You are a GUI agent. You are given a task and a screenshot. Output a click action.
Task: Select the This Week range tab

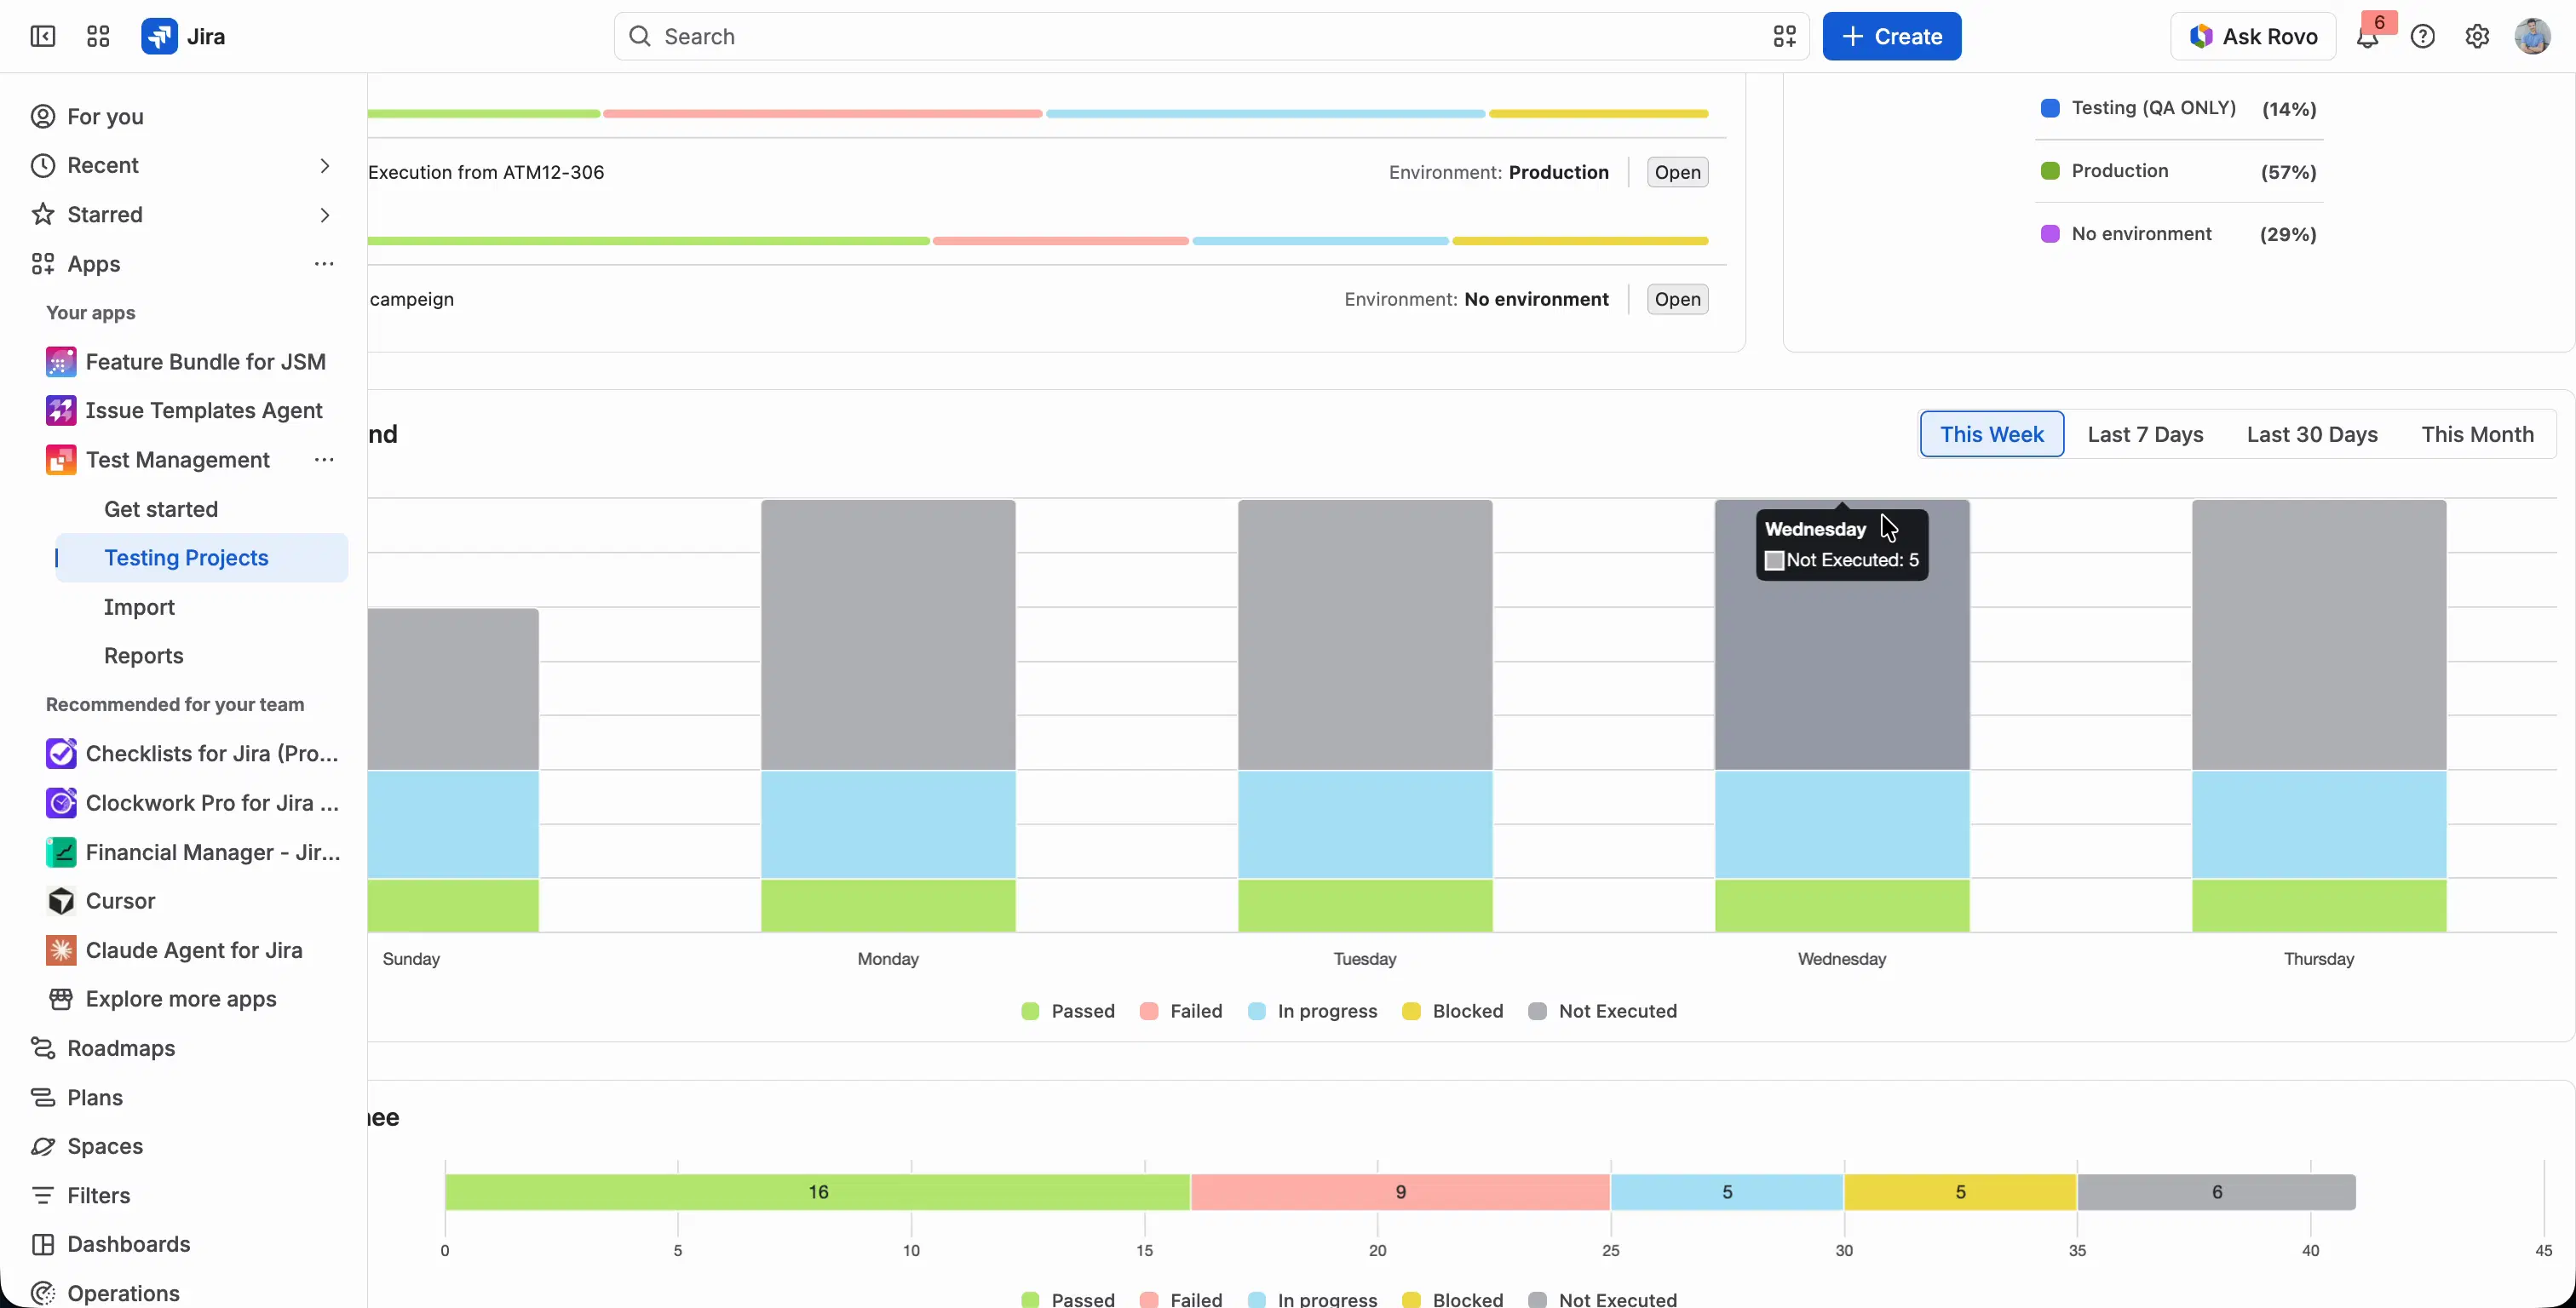(x=1991, y=434)
